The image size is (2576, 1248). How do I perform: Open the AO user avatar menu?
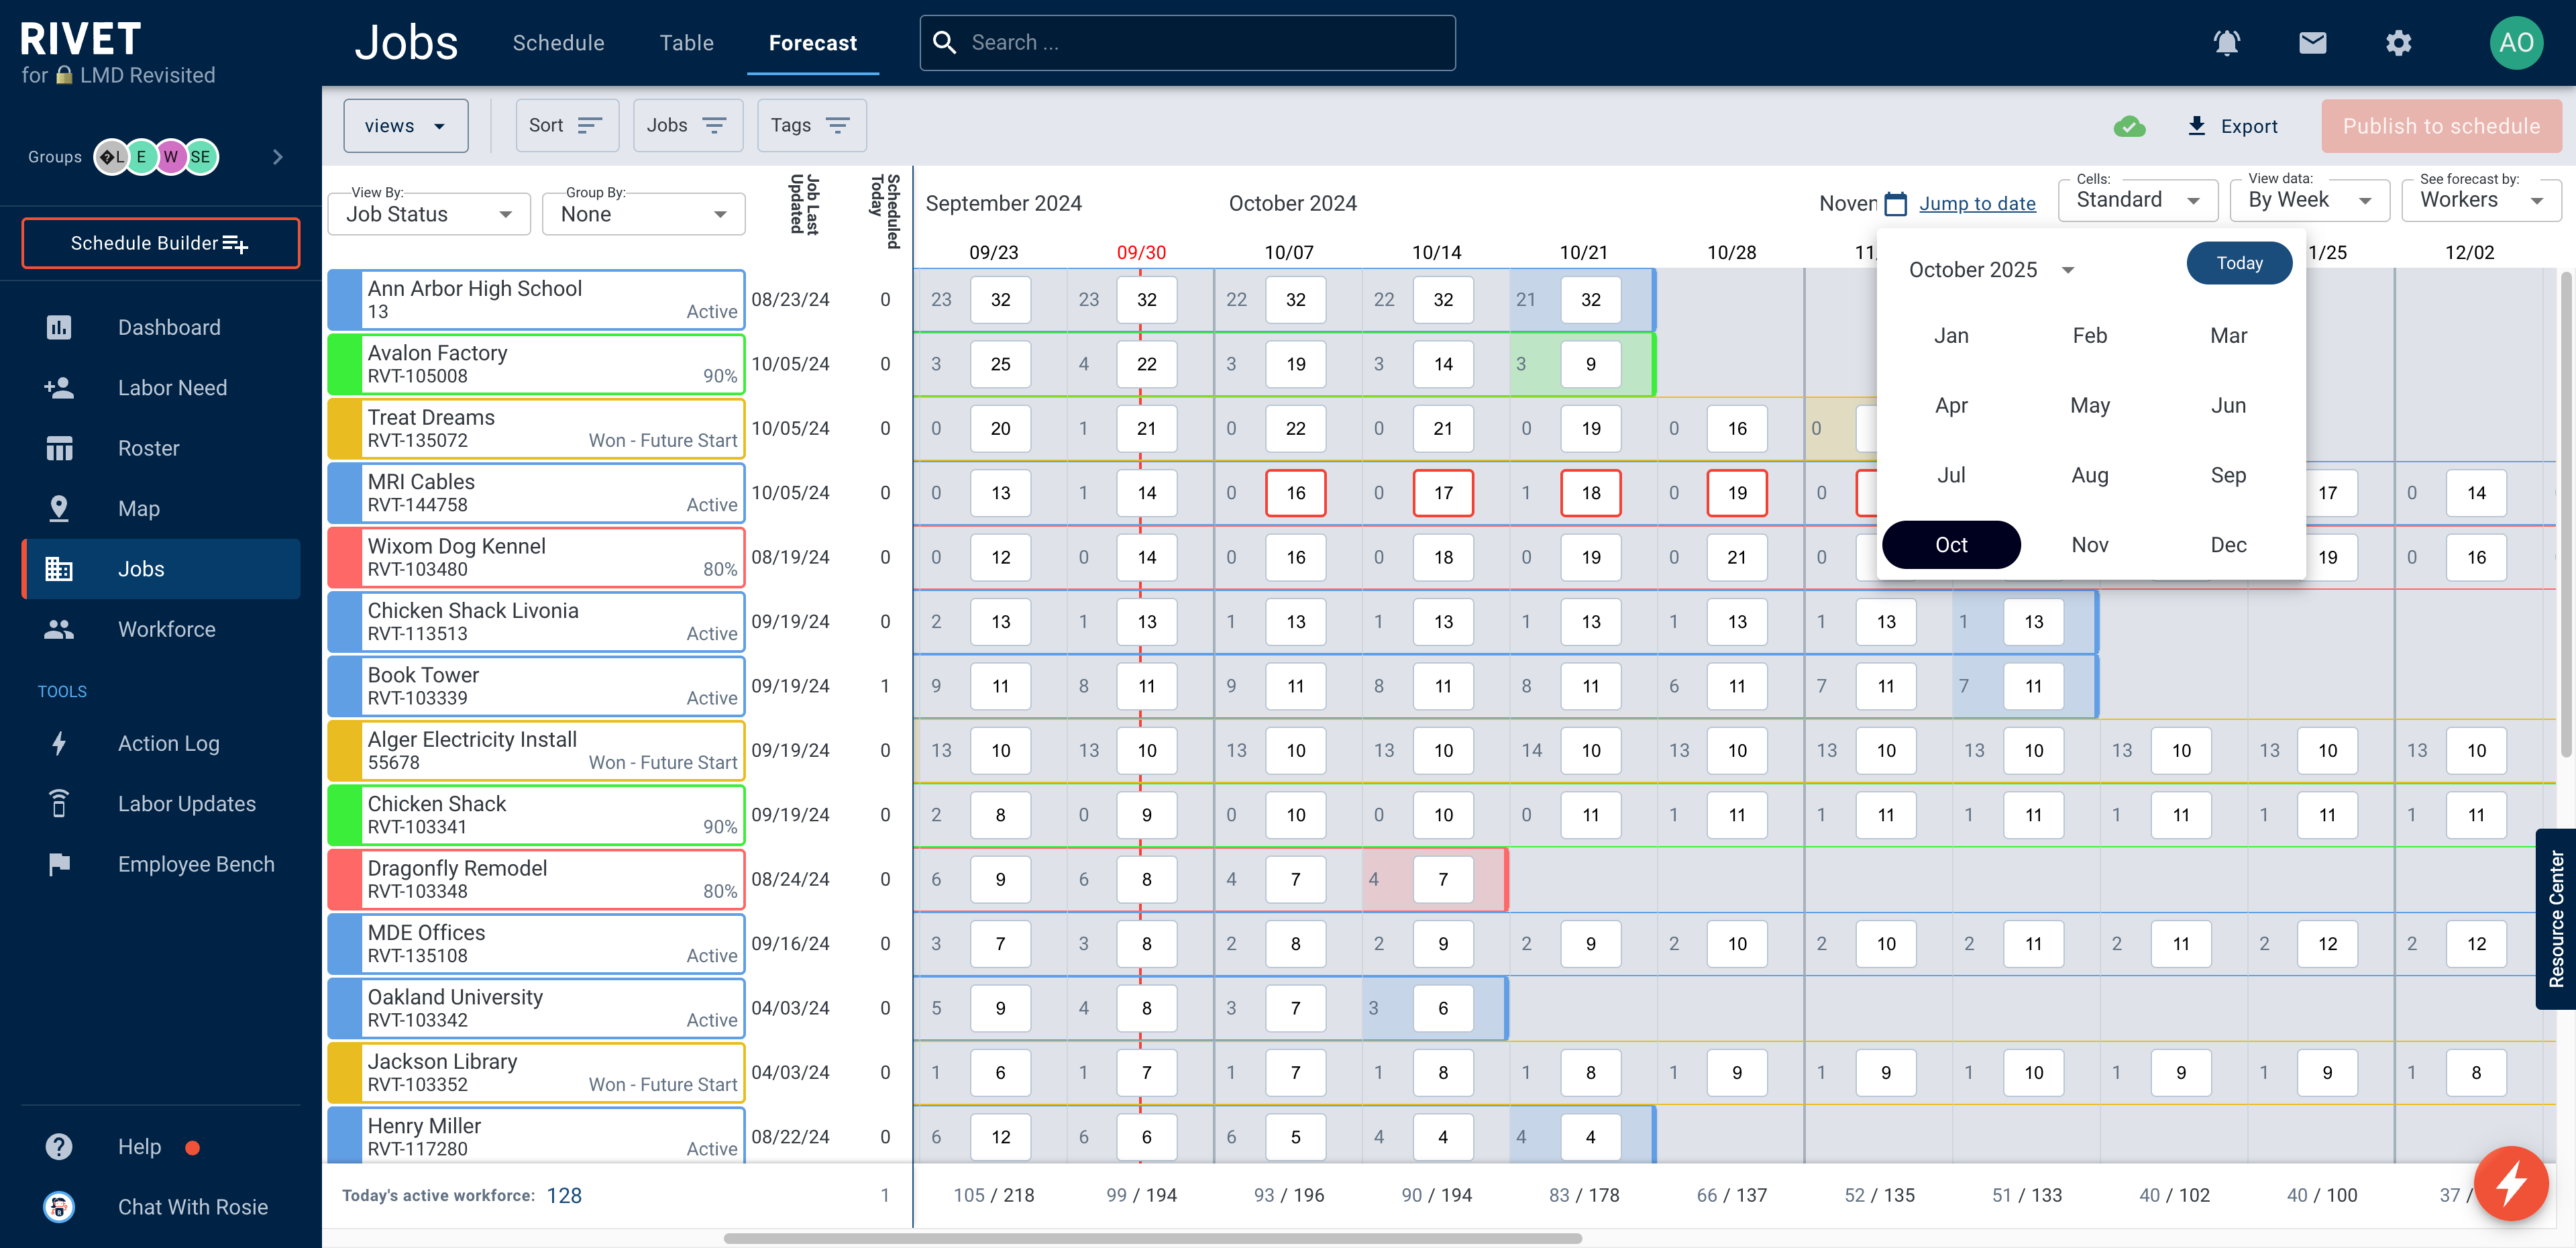tap(2516, 43)
